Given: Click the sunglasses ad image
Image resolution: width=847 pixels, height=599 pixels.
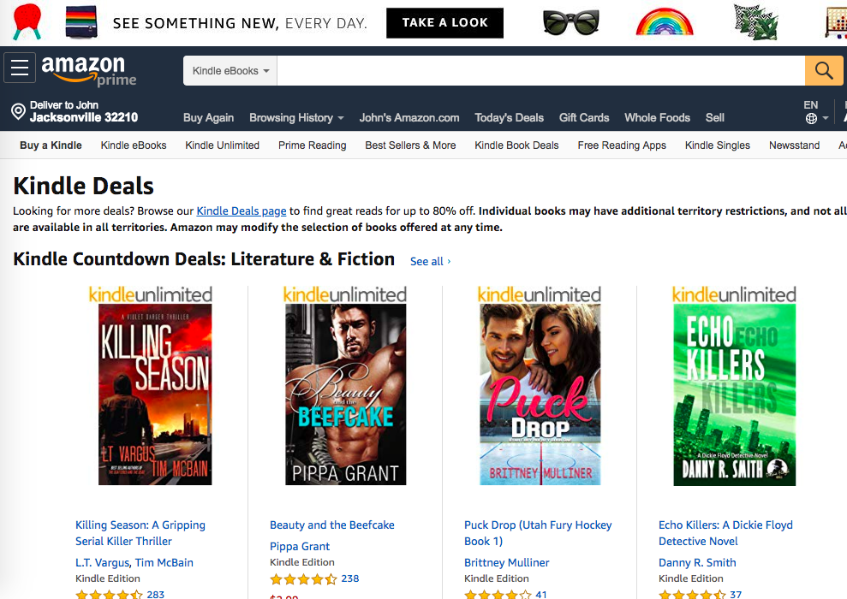Looking at the screenshot, I should (x=571, y=22).
